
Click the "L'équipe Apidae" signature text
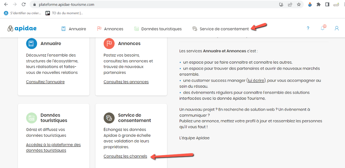(x=194, y=138)
